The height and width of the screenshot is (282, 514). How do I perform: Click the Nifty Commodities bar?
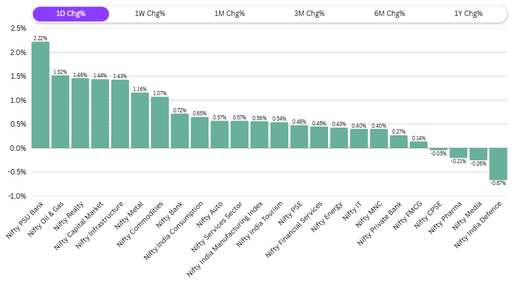[x=160, y=122]
